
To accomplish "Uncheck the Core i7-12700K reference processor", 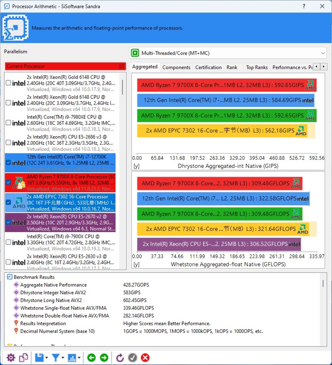I will 8,163.
